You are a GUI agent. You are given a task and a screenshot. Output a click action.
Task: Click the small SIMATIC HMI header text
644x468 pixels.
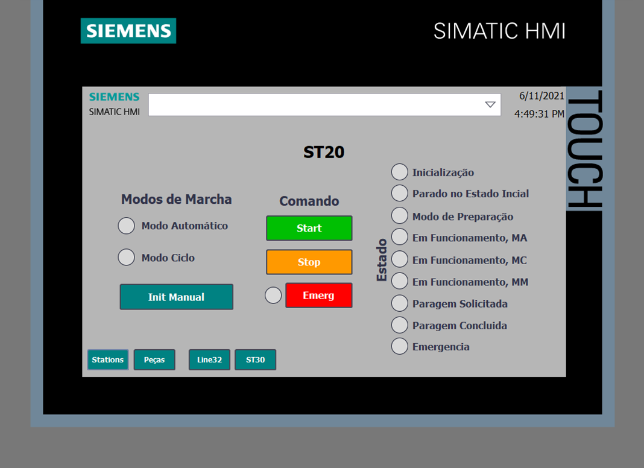click(114, 112)
